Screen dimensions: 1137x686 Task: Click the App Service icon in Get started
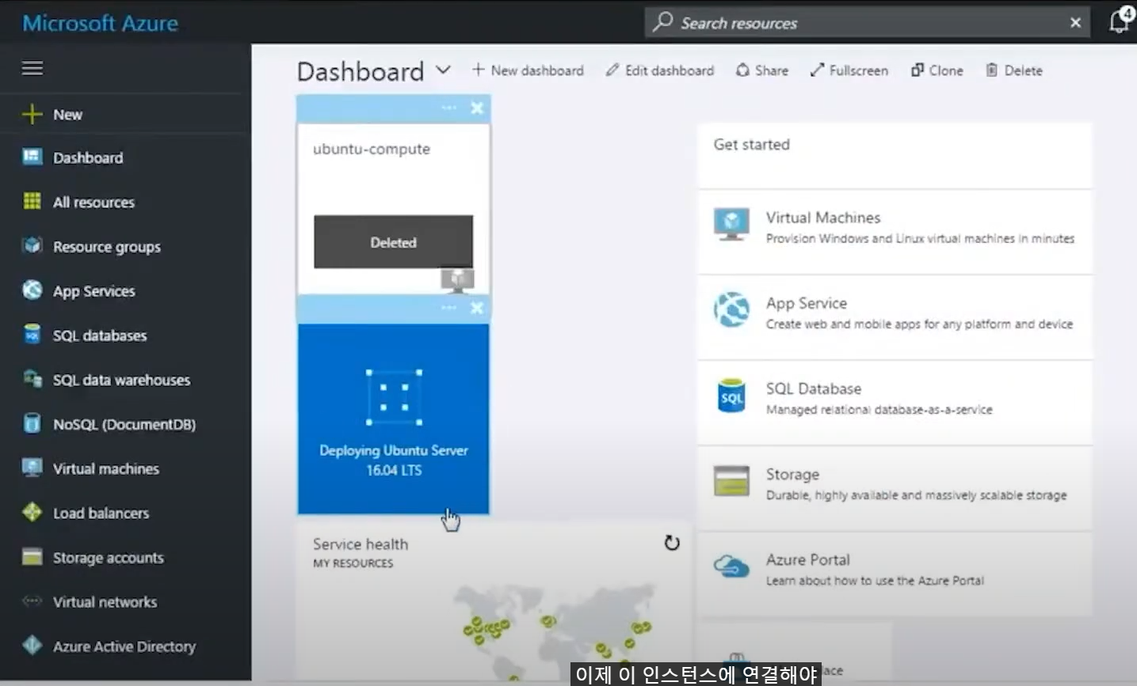click(731, 309)
